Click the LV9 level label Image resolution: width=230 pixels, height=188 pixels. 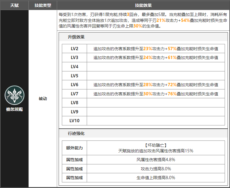point(74,112)
